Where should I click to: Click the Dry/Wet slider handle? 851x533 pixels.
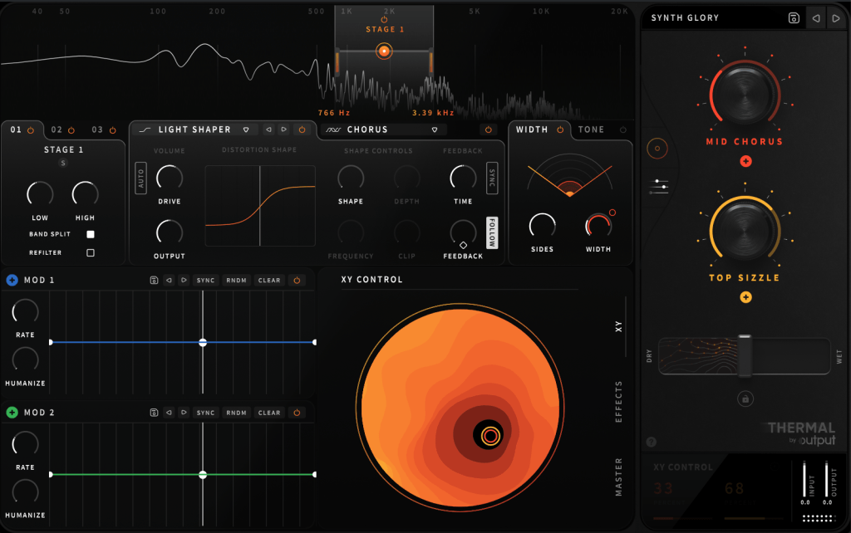[x=745, y=355]
